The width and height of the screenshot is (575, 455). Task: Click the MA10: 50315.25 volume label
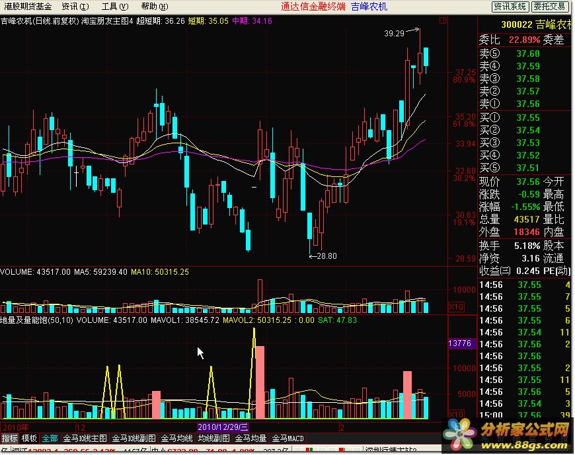[x=160, y=272]
